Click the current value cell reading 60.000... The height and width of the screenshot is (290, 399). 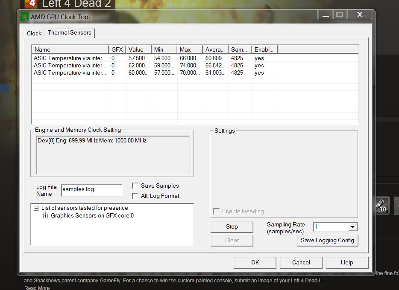[x=138, y=73]
